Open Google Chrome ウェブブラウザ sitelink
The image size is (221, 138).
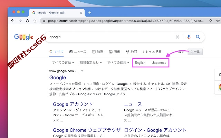[87, 130]
